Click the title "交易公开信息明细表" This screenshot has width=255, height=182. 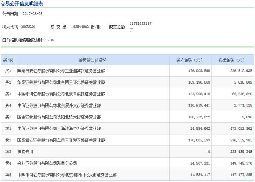pyautogui.click(x=22, y=3)
